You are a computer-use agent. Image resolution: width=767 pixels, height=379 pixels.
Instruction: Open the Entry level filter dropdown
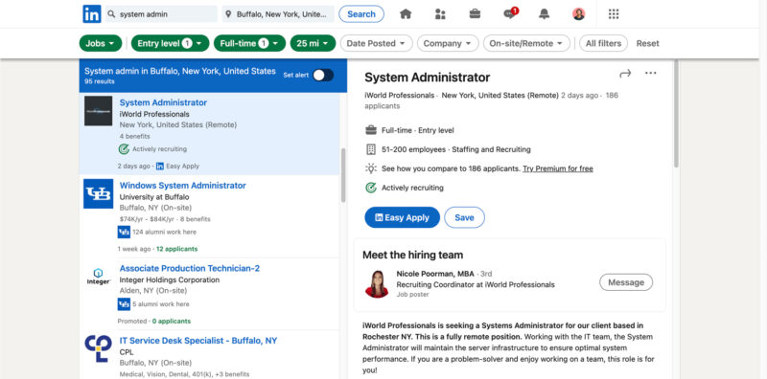(x=170, y=43)
